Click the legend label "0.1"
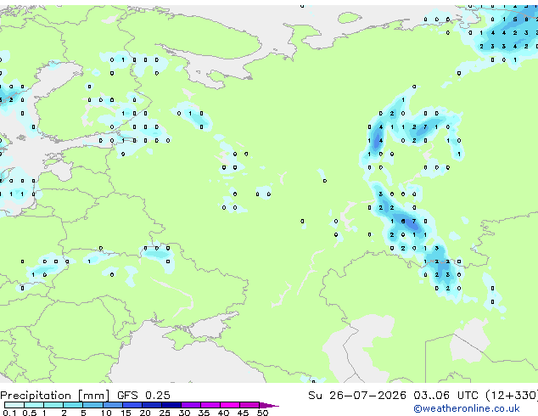This screenshot has height=416, width=538. point(9,413)
